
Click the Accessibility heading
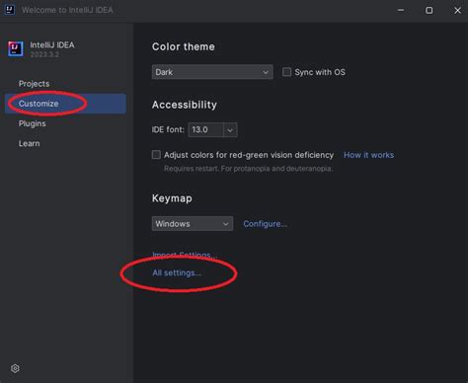[185, 105]
